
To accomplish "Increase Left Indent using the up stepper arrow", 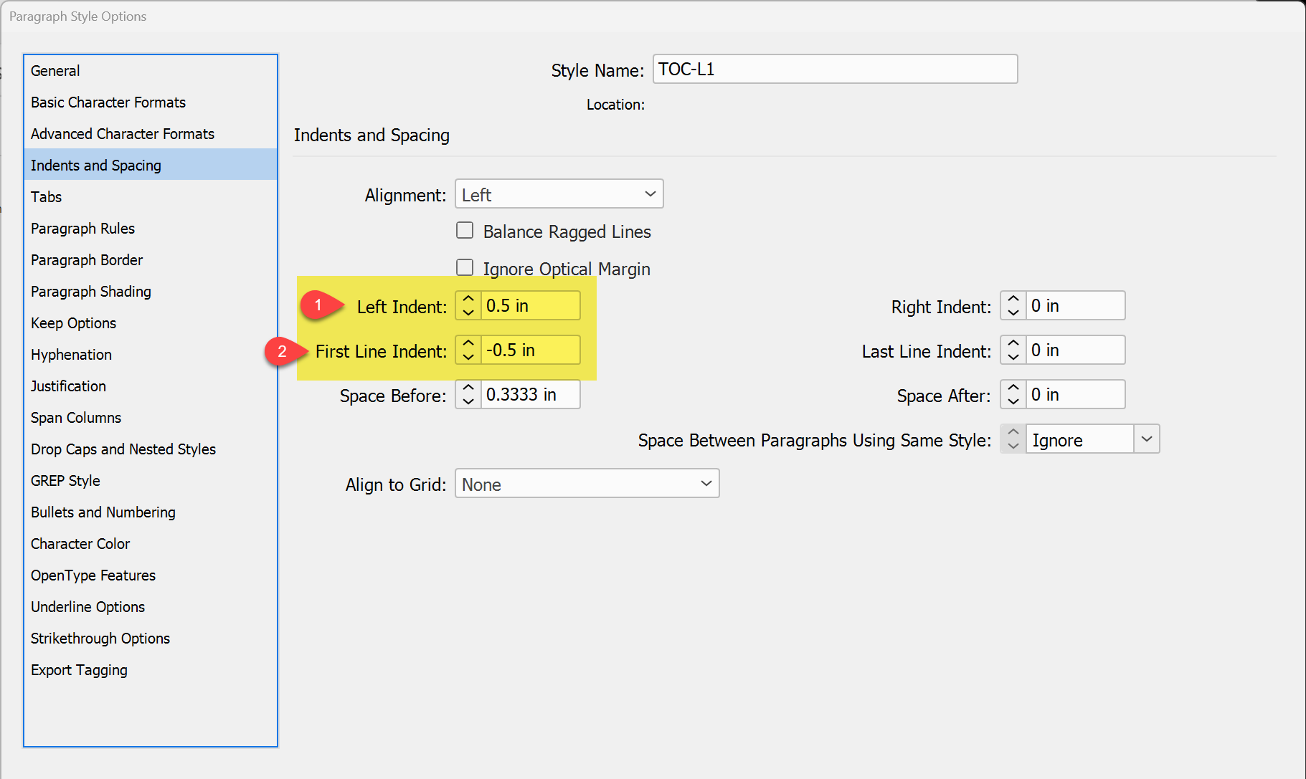I will tap(467, 300).
